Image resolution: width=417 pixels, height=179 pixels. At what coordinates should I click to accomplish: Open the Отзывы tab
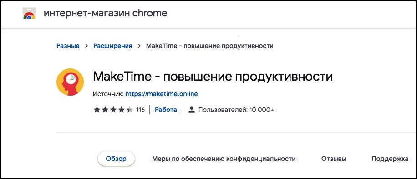[334, 159]
